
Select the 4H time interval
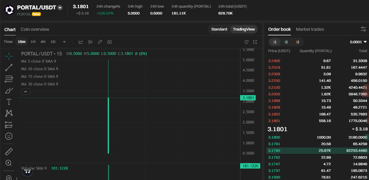[43, 42]
